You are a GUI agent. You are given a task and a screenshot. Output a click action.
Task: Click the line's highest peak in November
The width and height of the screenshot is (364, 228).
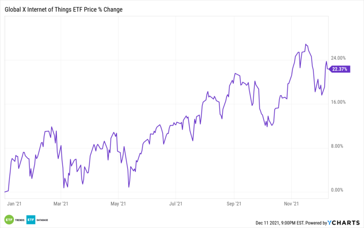306,44
